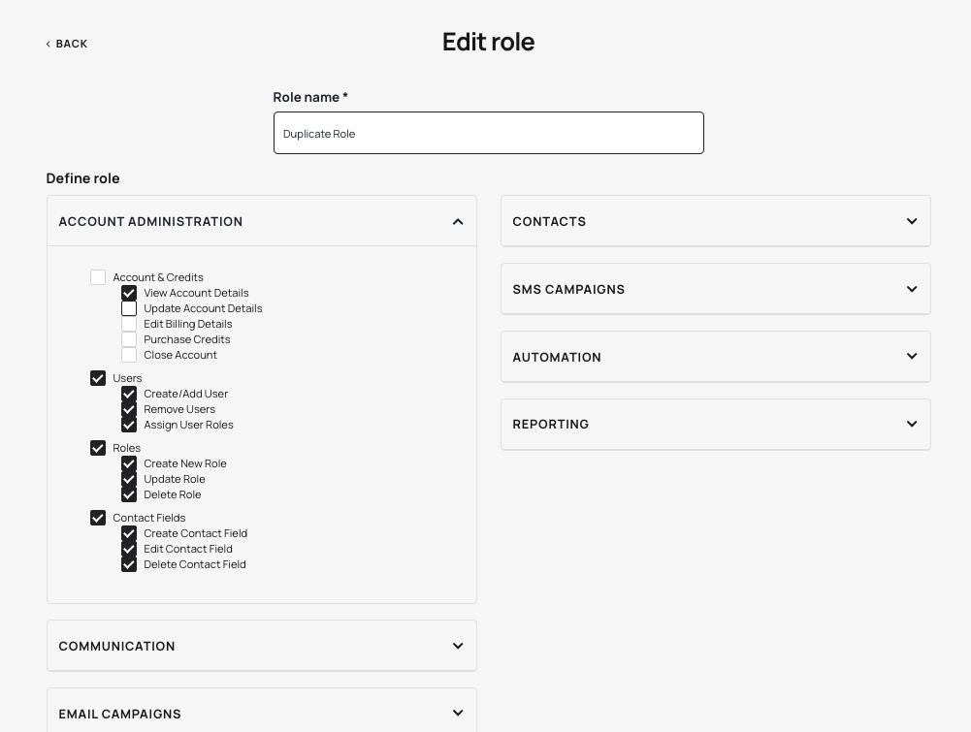Enable Update Account Details checkbox
Image resolution: width=971 pixels, height=732 pixels.
[x=129, y=308]
